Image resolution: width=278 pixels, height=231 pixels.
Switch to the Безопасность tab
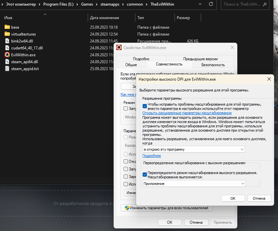click(213, 65)
